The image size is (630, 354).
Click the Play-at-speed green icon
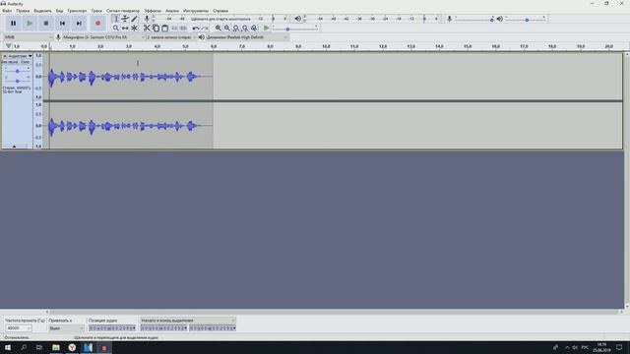pos(267,29)
